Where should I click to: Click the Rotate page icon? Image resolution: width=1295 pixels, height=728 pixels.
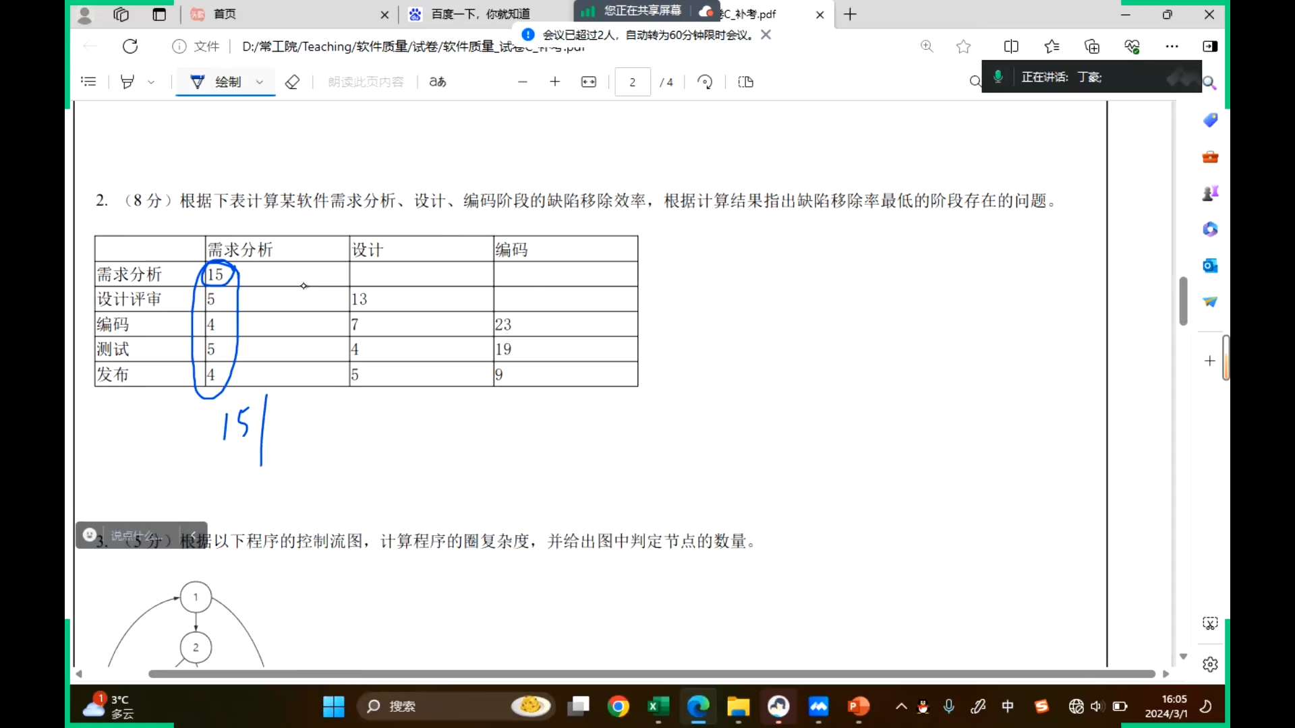(705, 82)
